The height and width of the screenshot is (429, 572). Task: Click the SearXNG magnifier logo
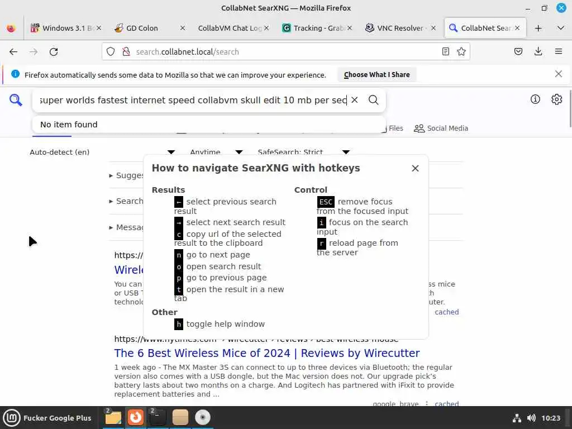pos(16,100)
